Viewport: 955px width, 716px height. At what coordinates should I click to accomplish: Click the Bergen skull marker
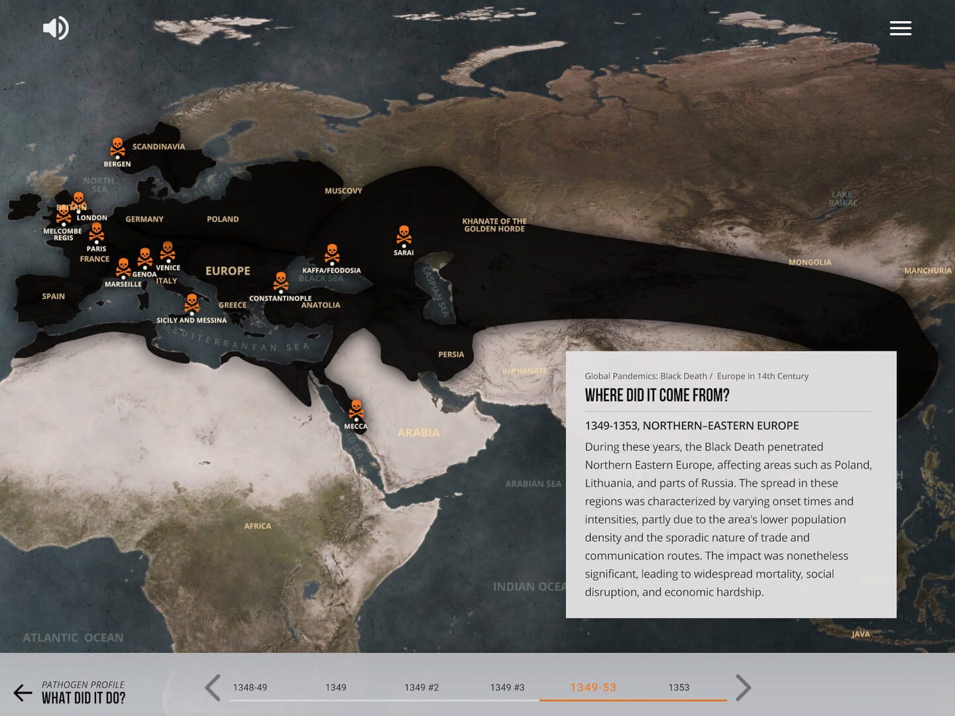click(117, 147)
